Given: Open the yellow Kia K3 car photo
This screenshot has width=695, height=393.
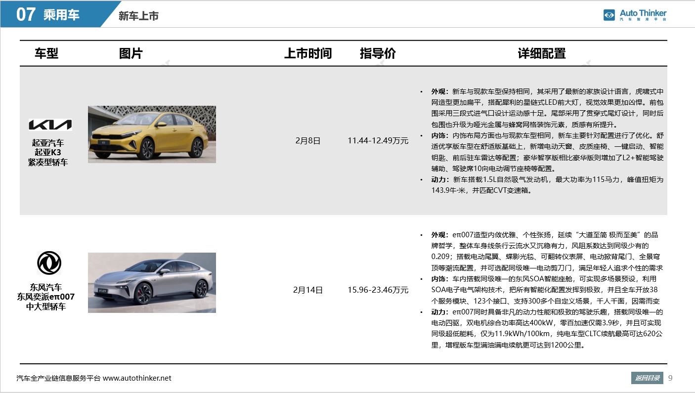Looking at the screenshot, I should click(x=152, y=134).
